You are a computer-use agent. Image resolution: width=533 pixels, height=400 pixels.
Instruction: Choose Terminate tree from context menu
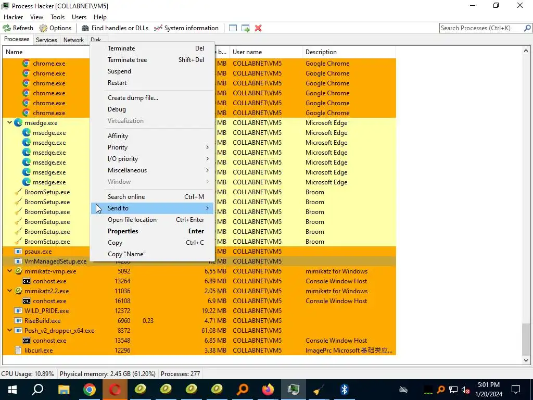click(153, 60)
